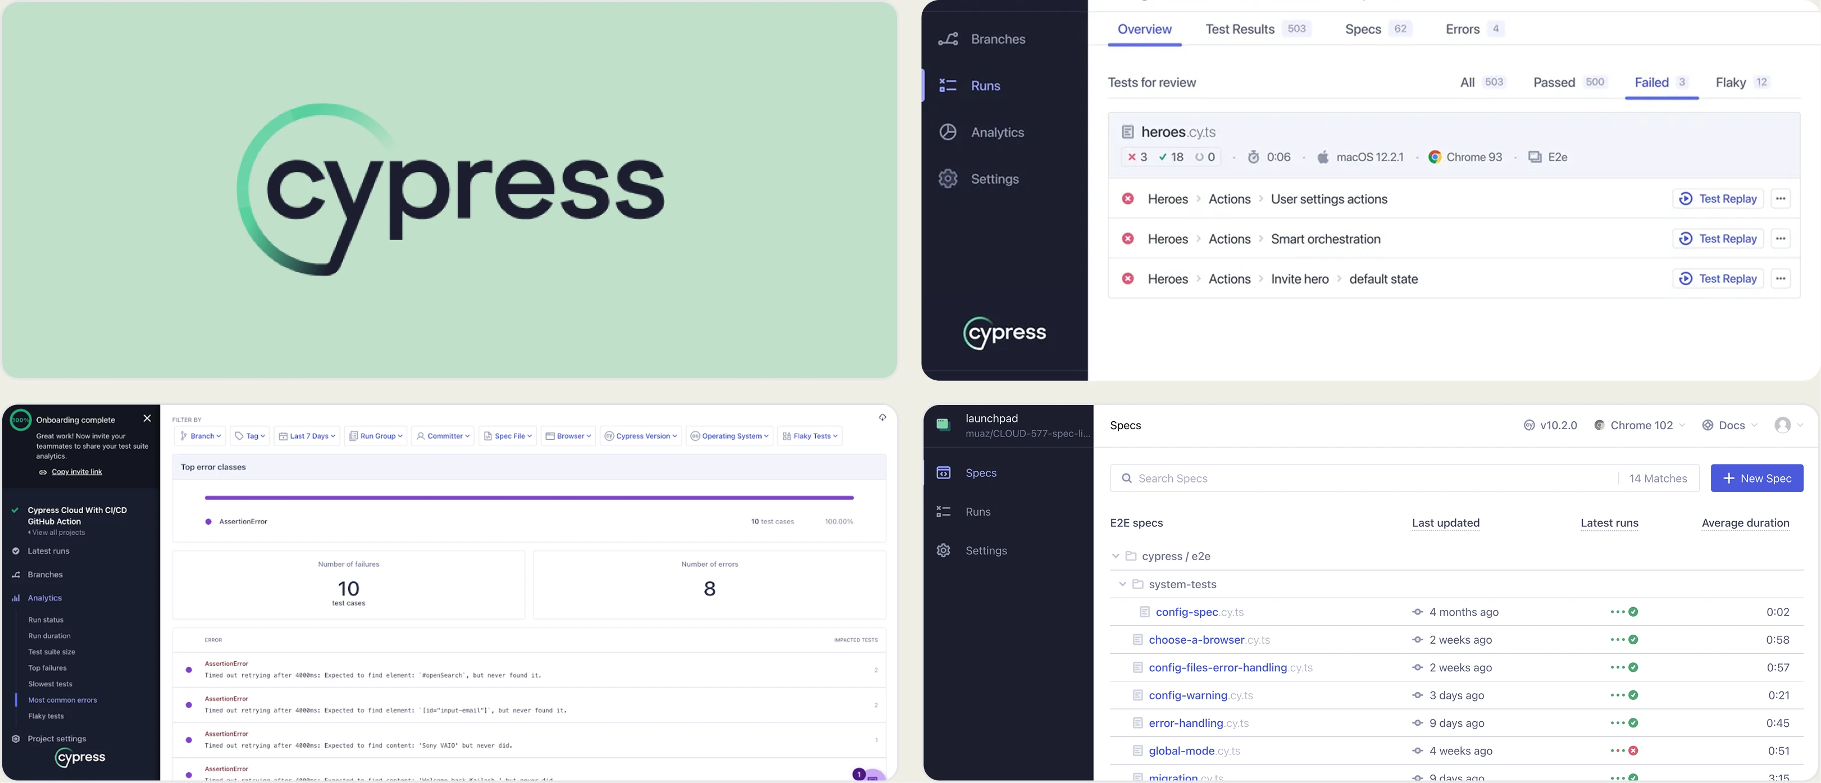This screenshot has height=783, width=1821.
Task: Click failed status icon for Smart orchestration
Action: 1128,239
